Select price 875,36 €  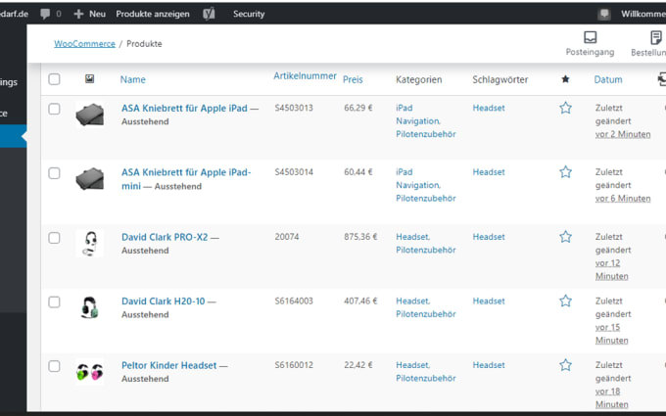coord(360,237)
